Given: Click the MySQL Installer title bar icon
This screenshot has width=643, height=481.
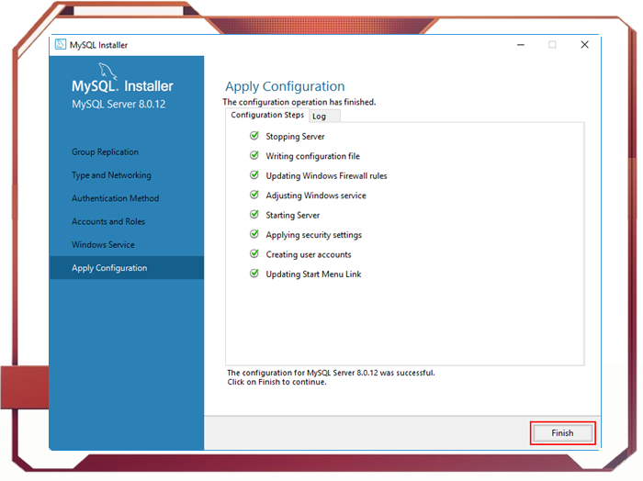Looking at the screenshot, I should click(x=61, y=44).
